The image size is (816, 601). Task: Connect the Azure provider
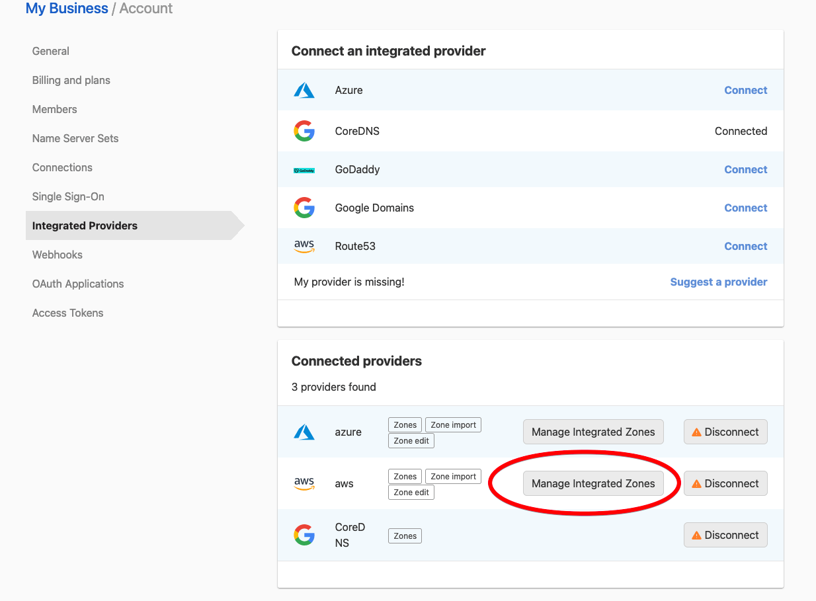click(745, 90)
